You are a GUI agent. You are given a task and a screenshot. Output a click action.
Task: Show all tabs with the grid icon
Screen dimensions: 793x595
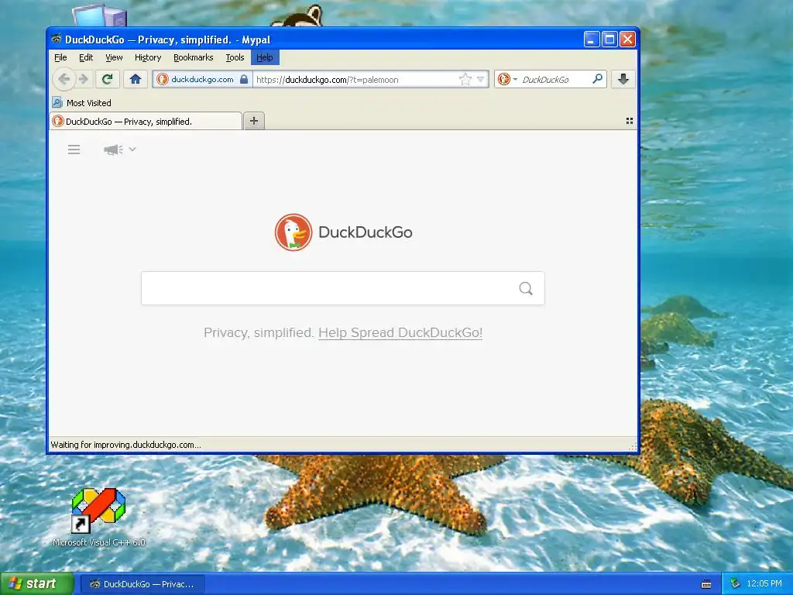pos(630,121)
